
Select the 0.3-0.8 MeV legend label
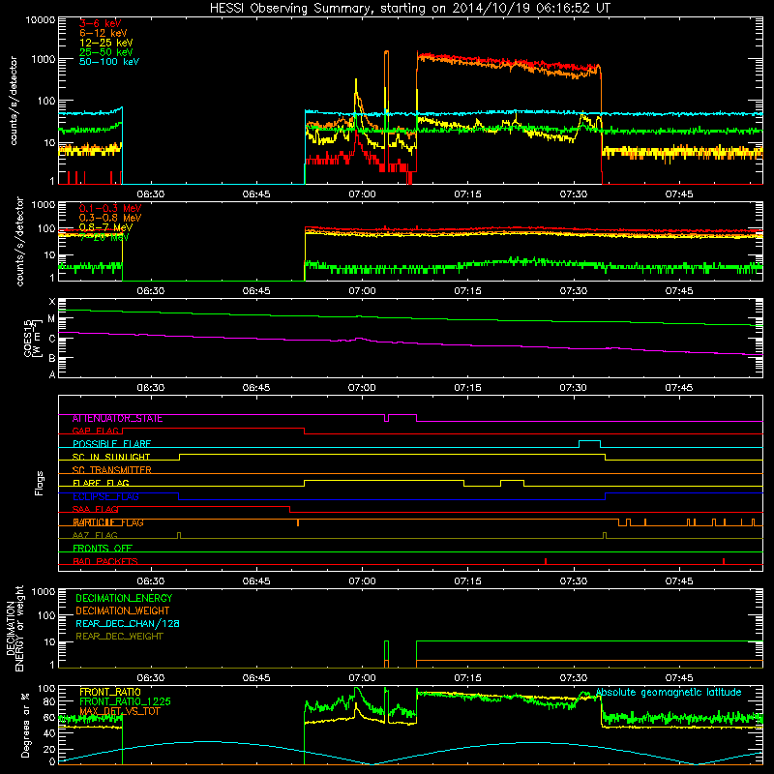110,218
